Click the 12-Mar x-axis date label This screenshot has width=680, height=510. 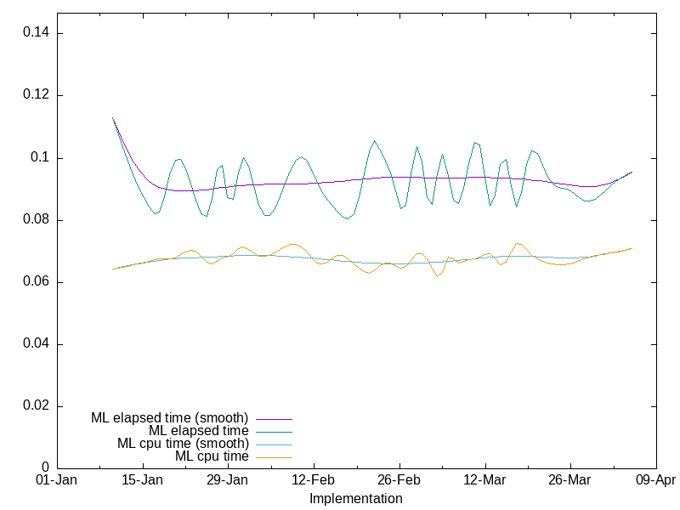coord(484,480)
